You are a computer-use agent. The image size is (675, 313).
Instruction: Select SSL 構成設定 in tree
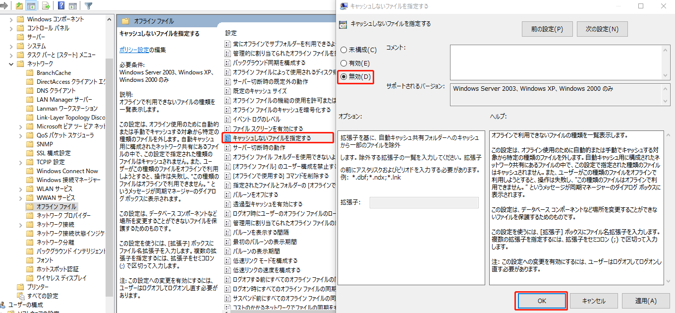[x=54, y=153]
